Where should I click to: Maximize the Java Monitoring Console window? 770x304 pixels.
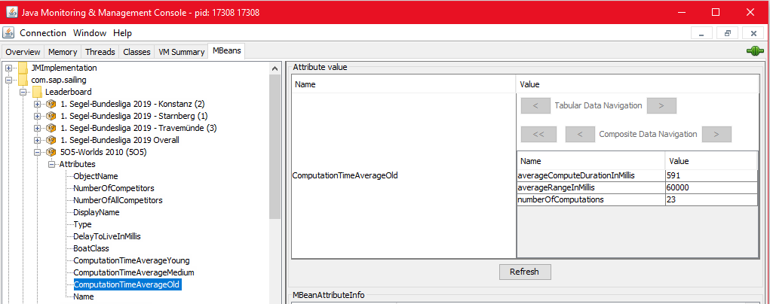[716, 12]
